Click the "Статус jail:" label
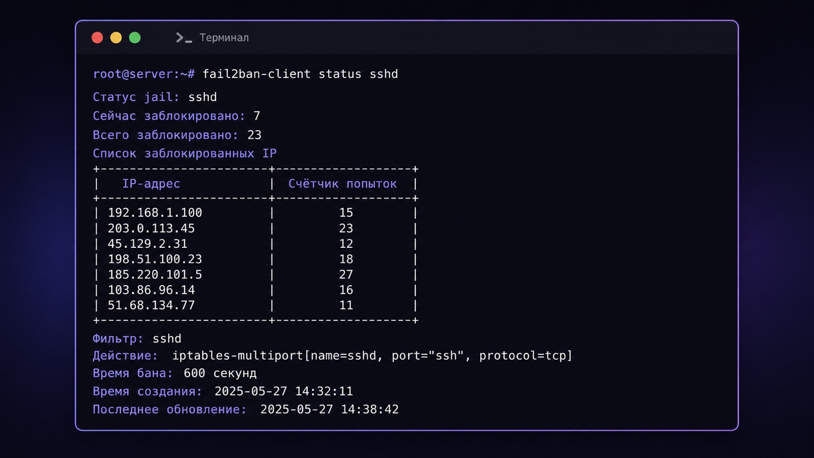The image size is (814, 458). tap(136, 97)
